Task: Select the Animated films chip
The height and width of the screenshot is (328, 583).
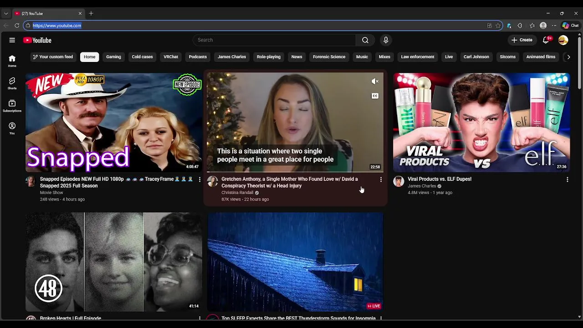Action: [541, 57]
